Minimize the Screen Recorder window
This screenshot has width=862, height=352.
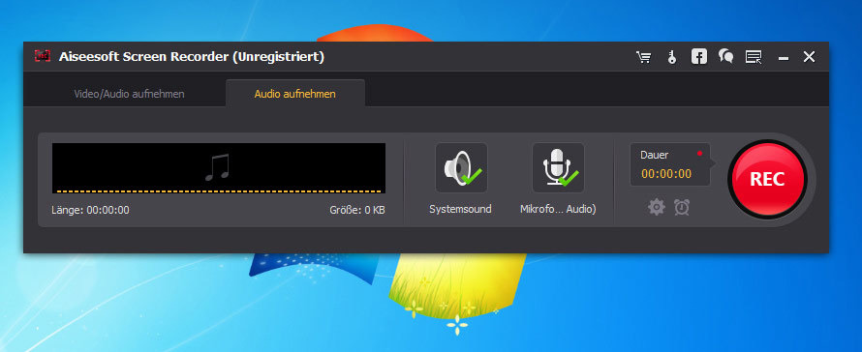(x=784, y=58)
